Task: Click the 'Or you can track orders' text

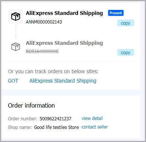Action: coord(53,71)
